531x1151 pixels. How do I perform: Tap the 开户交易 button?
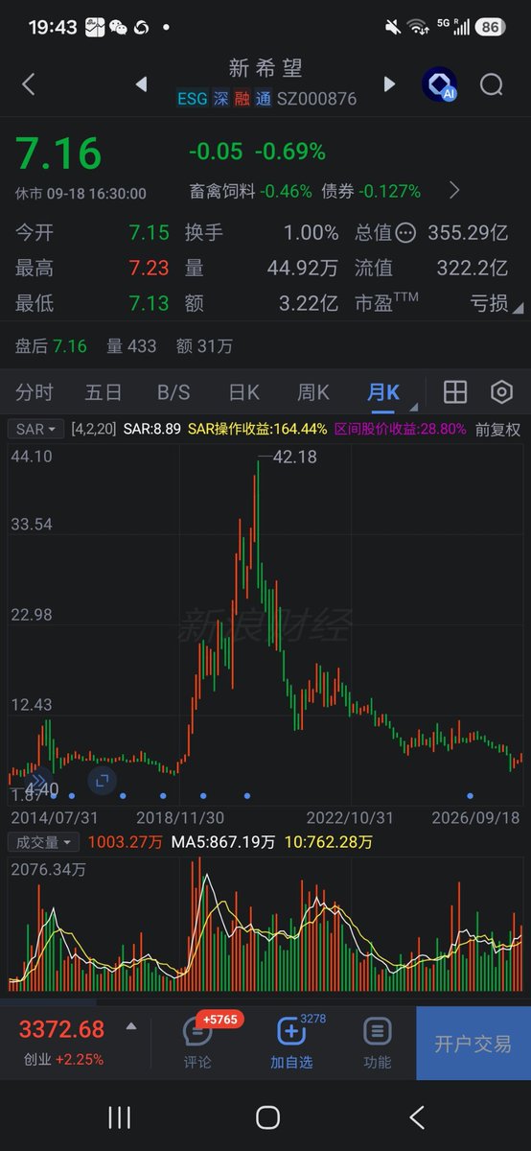pos(473,1044)
